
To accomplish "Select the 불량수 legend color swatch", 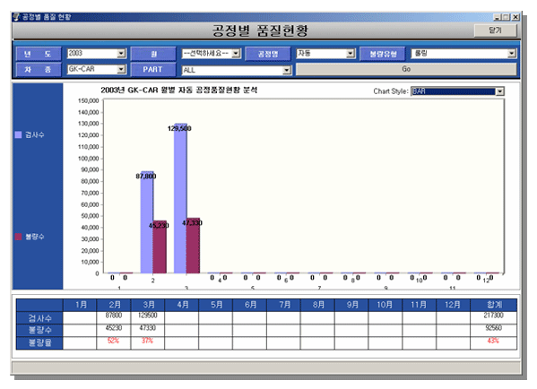I will (19, 237).
